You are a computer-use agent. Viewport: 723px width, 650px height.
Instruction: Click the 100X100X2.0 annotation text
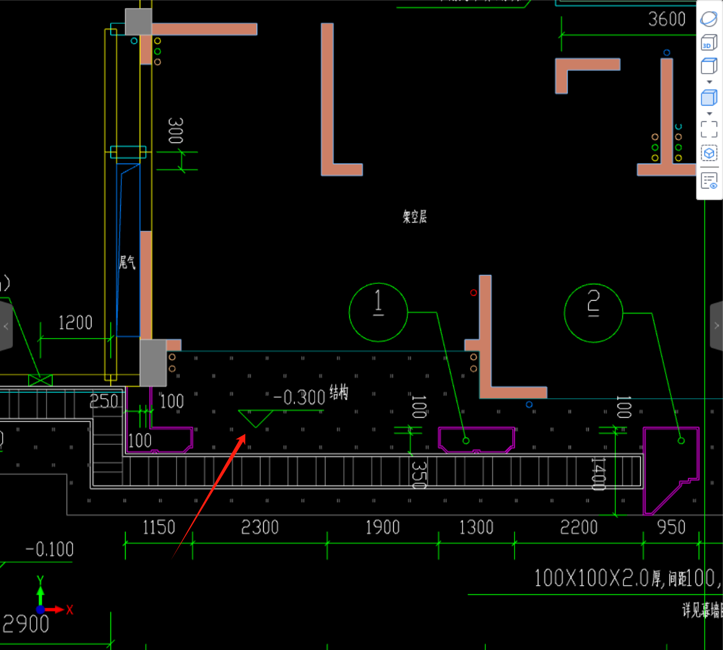pyautogui.click(x=591, y=578)
